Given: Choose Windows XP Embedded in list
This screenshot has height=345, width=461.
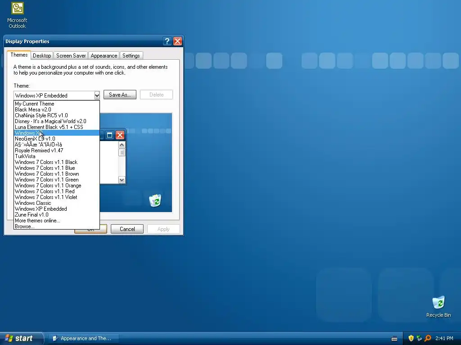Looking at the screenshot, I should pos(56,209).
